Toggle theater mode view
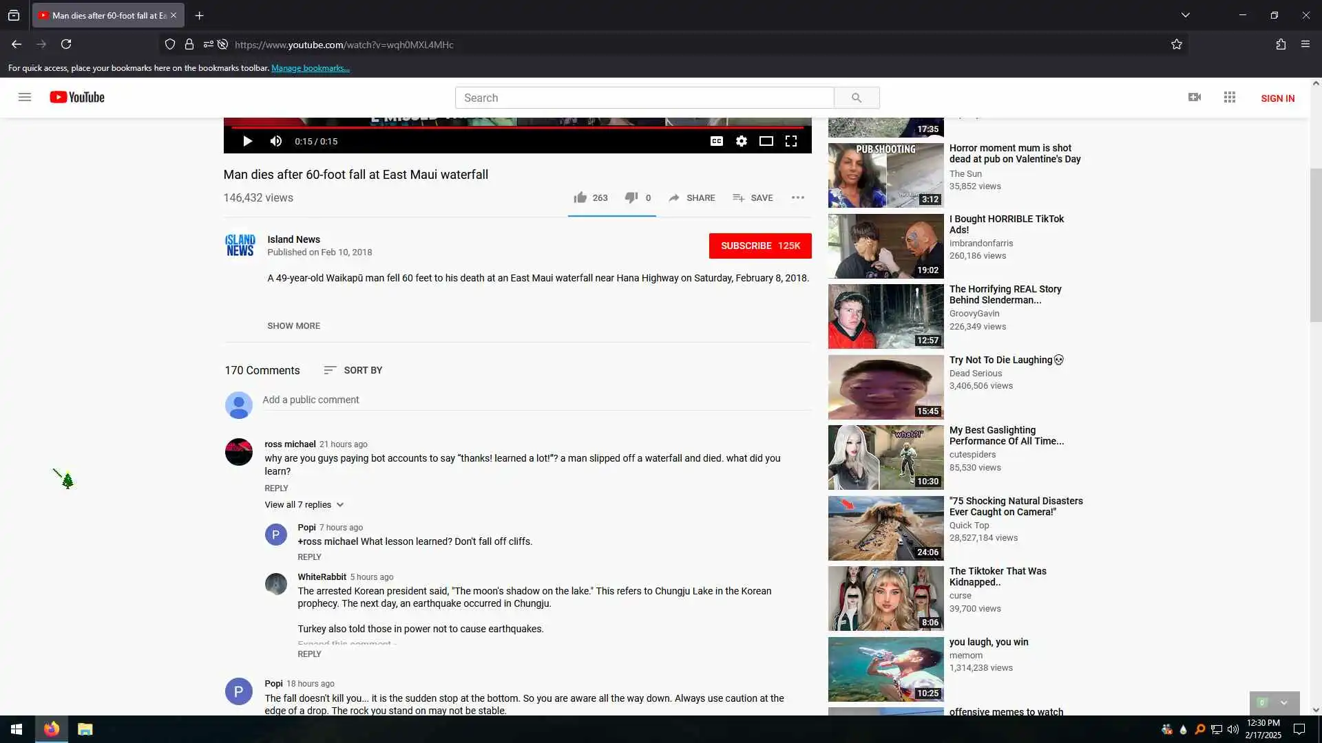 click(766, 141)
